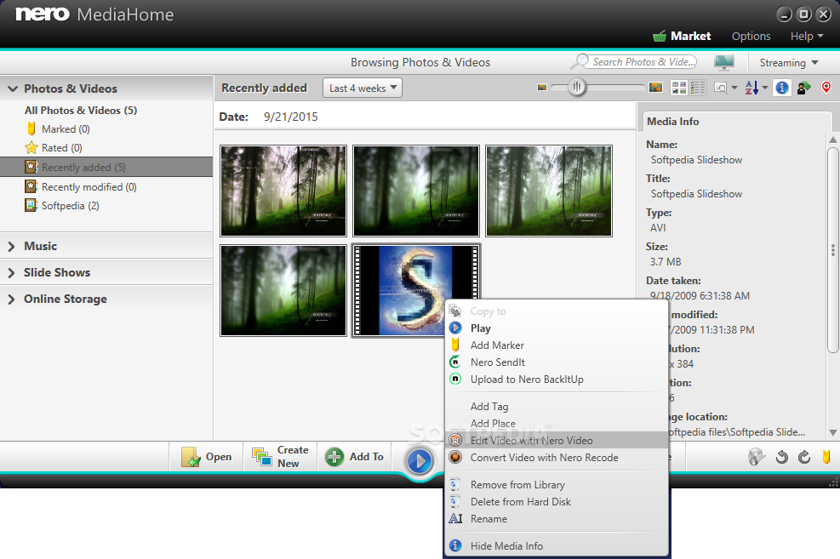Screen dimensions: 840x559
Task: Click the streaming monitor display icon
Action: (723, 62)
